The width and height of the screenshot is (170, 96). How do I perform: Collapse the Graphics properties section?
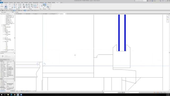[14, 61]
